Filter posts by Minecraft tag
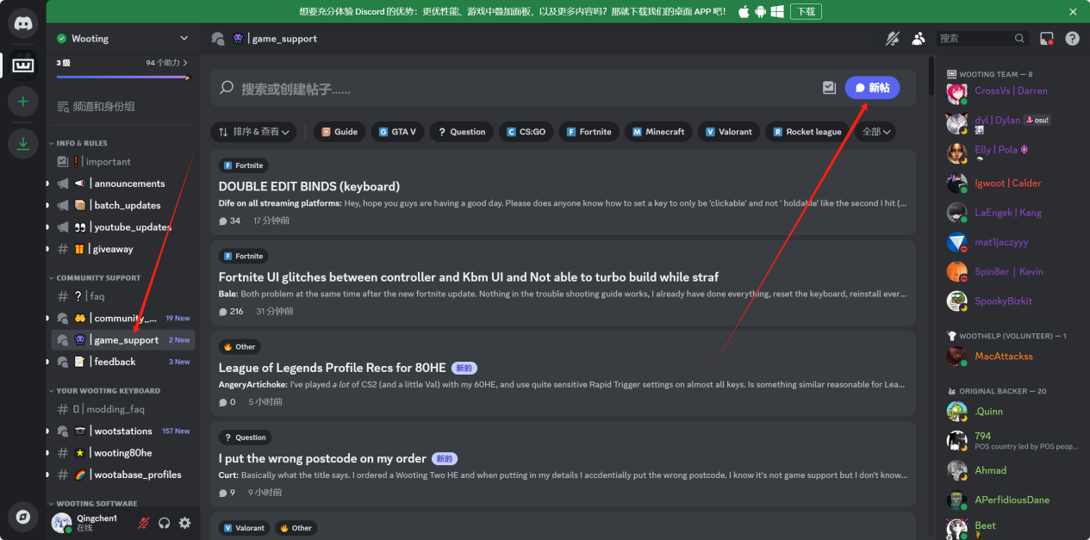Viewport: 1090px width, 540px height. click(x=658, y=132)
